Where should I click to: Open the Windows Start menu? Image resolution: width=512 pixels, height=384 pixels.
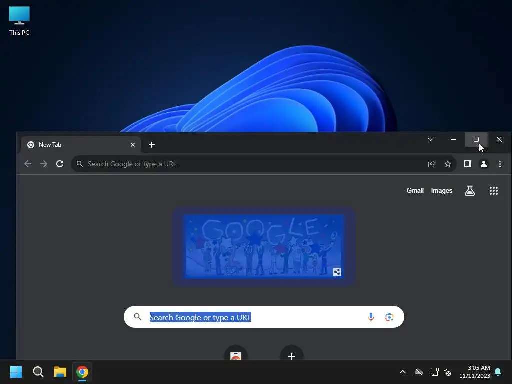click(16, 372)
